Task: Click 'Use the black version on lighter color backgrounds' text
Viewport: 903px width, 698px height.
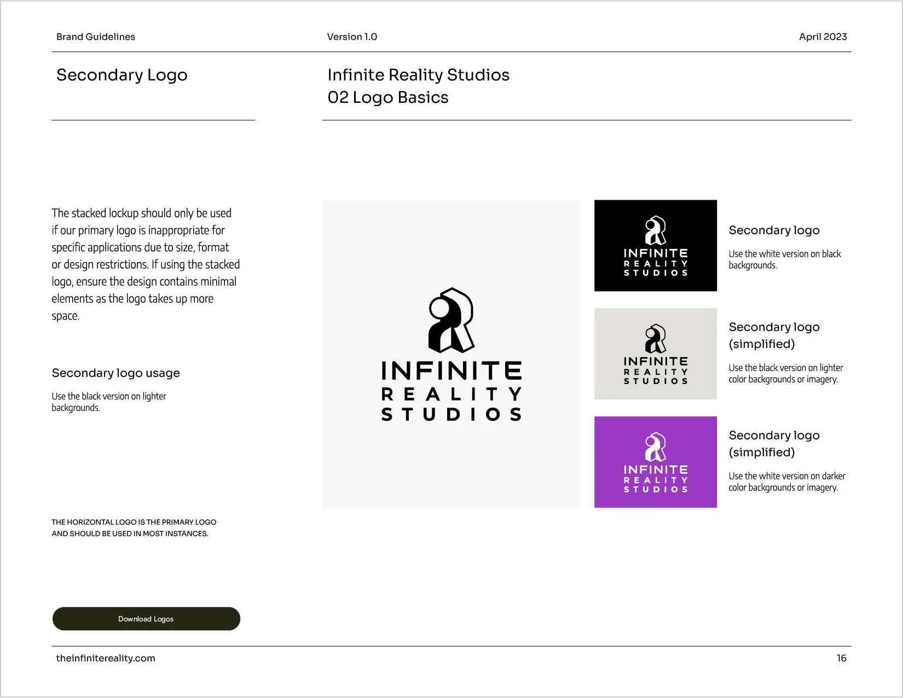Action: 786,374
